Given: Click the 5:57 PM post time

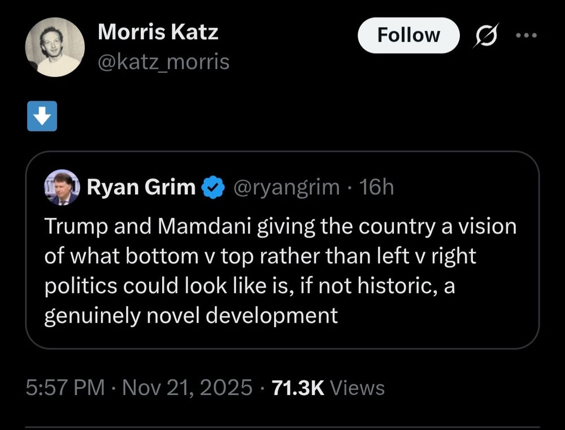Looking at the screenshot, I should (65, 388).
